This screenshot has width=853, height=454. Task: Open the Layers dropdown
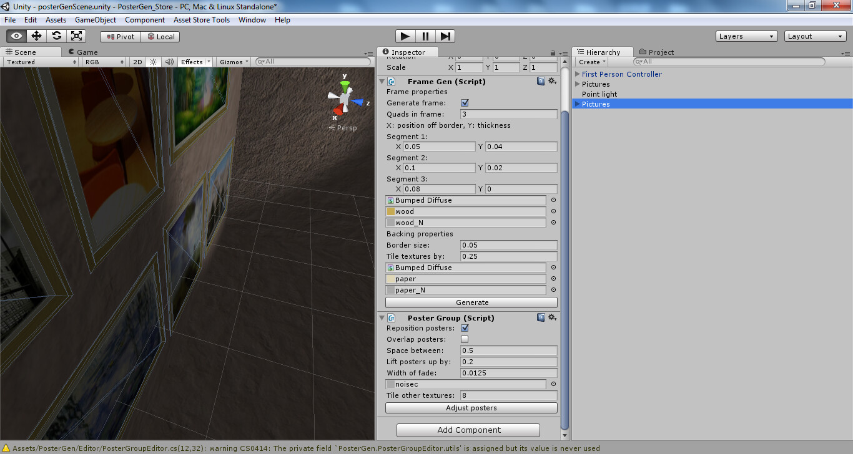[x=746, y=36]
